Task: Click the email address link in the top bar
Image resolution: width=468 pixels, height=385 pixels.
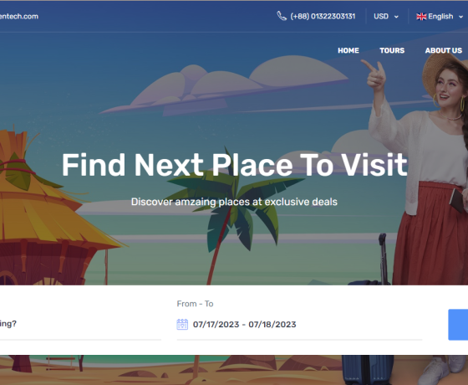Action: (x=19, y=17)
